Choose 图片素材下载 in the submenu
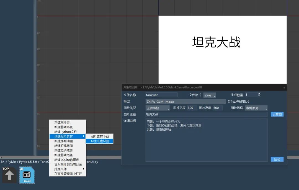 100,136
